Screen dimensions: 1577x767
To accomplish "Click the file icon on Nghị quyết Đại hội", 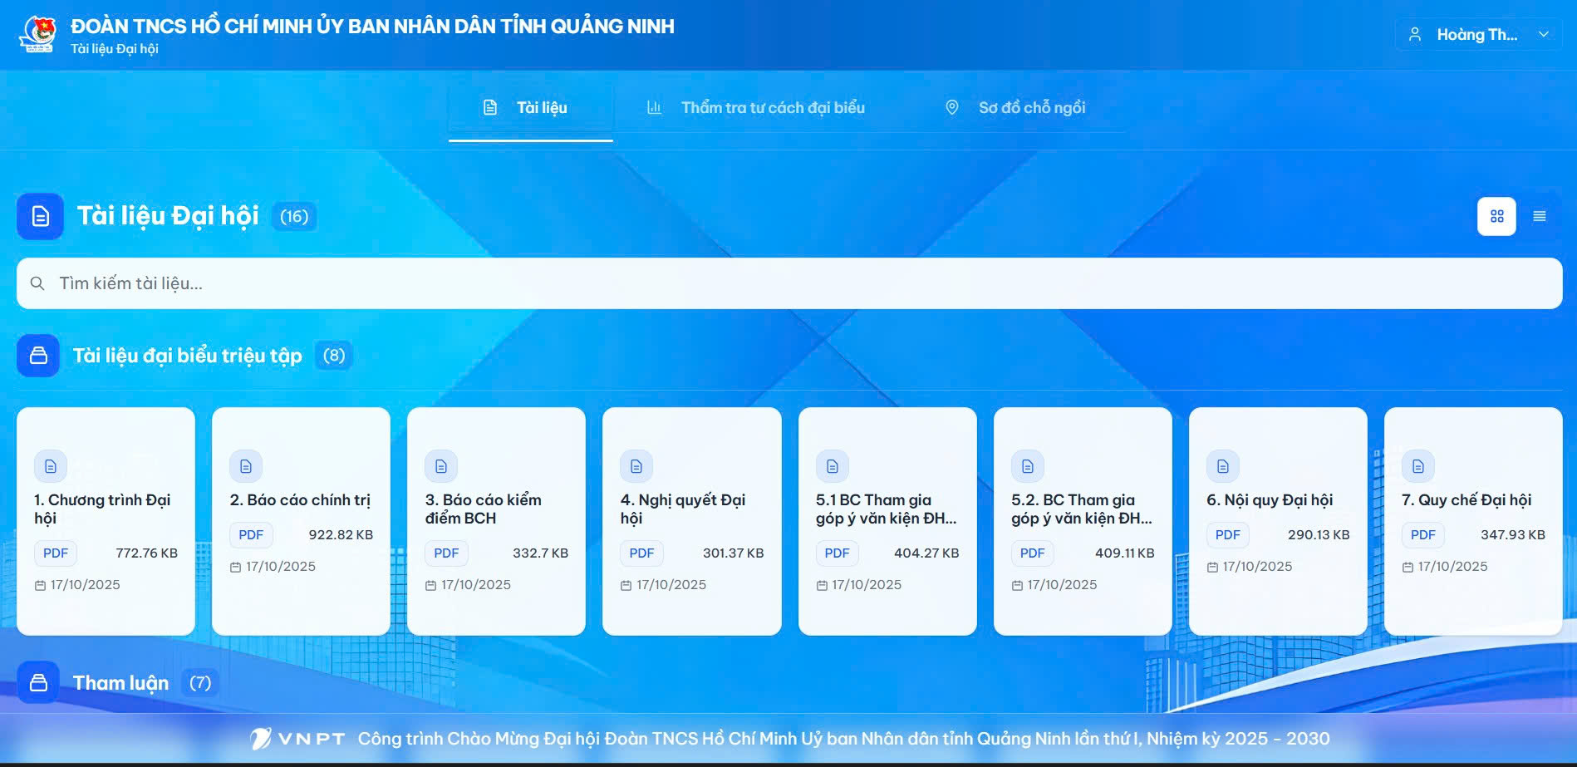I will [x=636, y=466].
